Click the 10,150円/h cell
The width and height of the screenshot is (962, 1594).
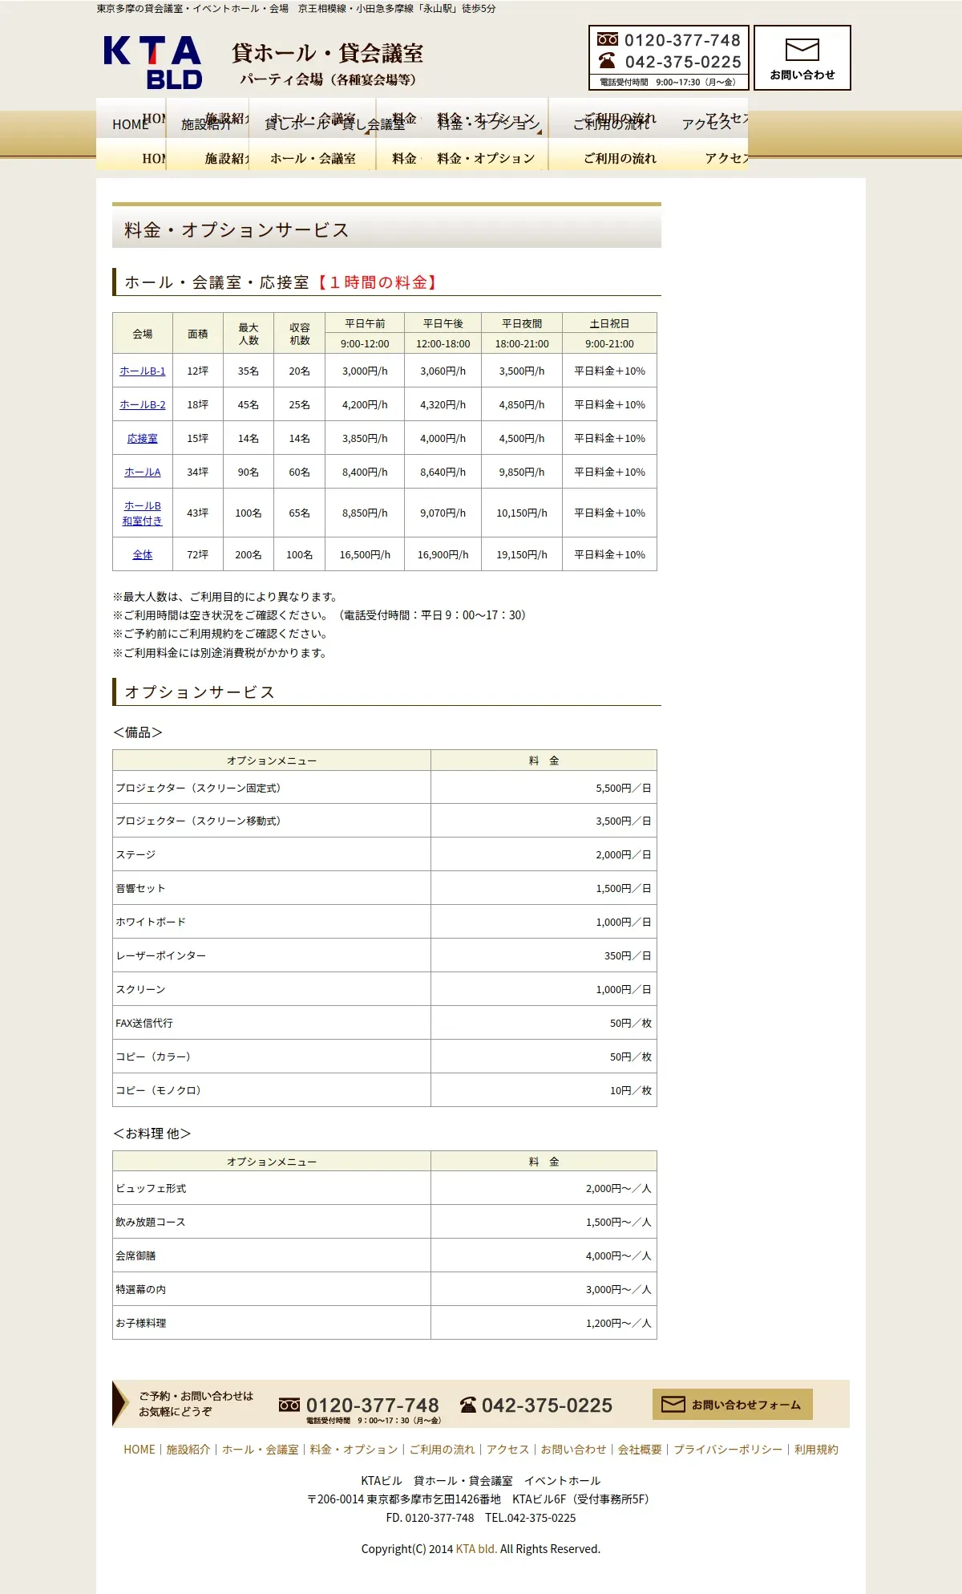522,513
